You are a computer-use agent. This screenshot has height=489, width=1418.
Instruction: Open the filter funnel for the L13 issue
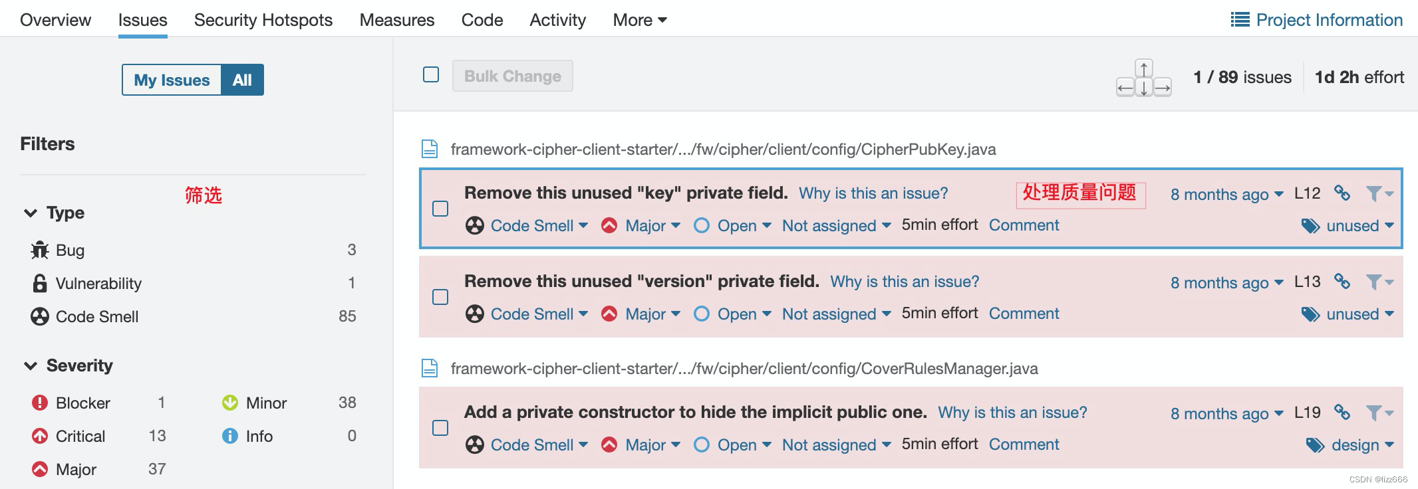tap(1379, 282)
